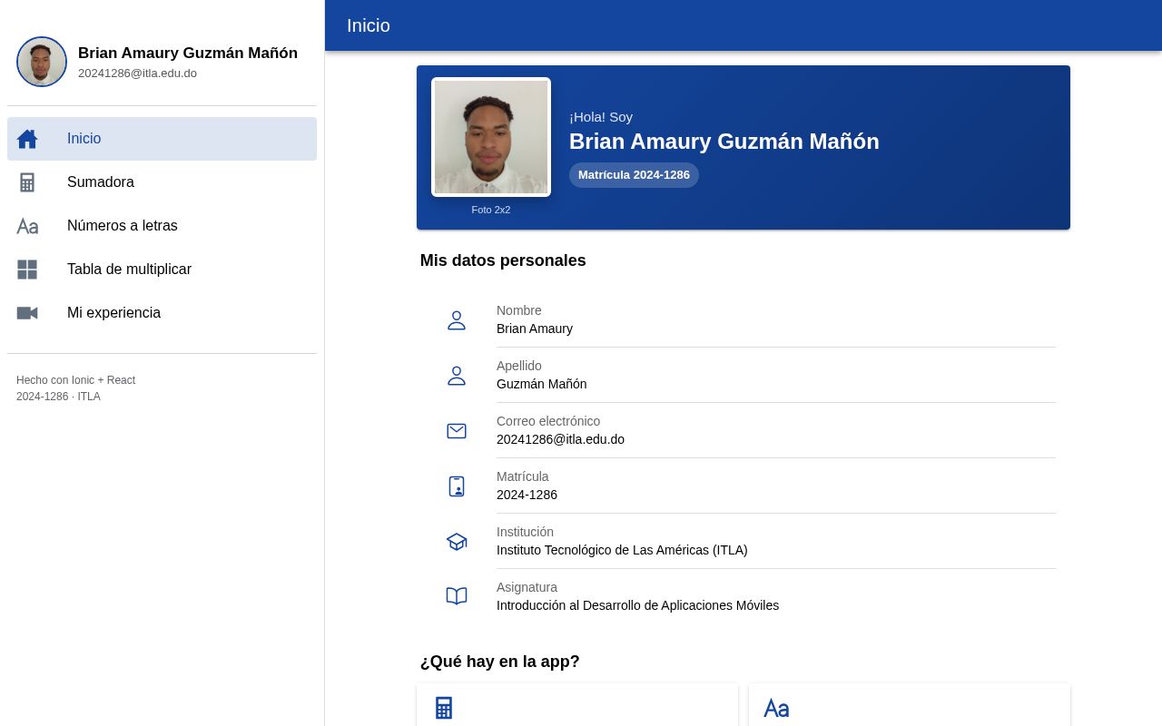The width and height of the screenshot is (1162, 726).
Task: Go to the Sumadora page
Action: [x=162, y=182]
